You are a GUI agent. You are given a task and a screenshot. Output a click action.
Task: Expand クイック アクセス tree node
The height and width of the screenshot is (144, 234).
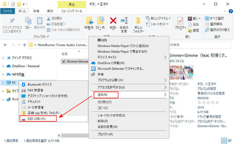3,58
